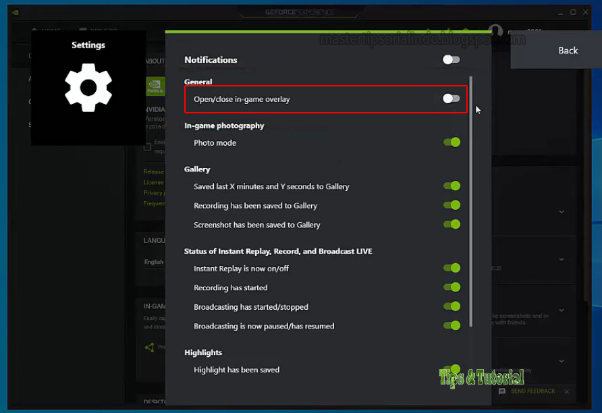
Task: Click the Photo mode label
Action: pos(215,143)
